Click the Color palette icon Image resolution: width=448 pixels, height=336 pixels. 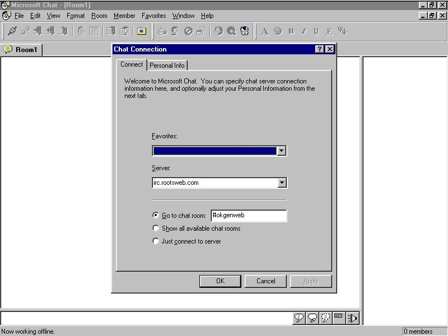coord(278,31)
